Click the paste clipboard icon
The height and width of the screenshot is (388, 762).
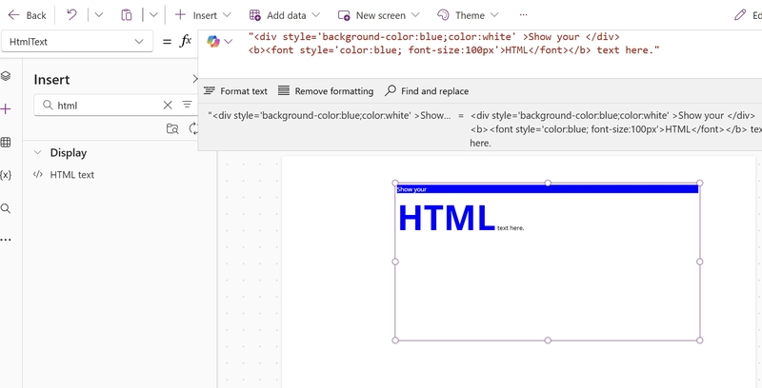pos(127,15)
